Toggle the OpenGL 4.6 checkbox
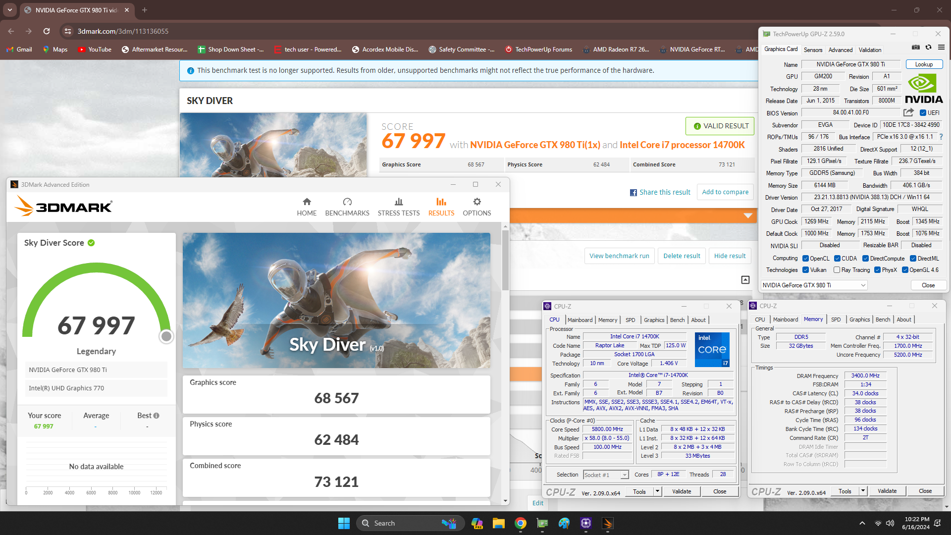 pos(905,270)
